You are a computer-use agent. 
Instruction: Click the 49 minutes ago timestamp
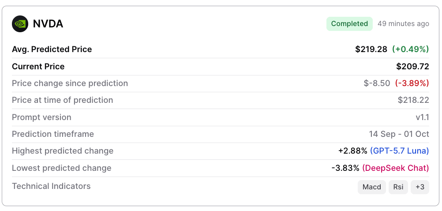coord(403,24)
